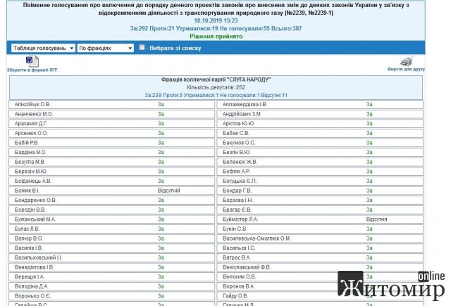The height and width of the screenshot is (306, 451).
Task: Click the printer icon for print version
Action: coord(407,61)
